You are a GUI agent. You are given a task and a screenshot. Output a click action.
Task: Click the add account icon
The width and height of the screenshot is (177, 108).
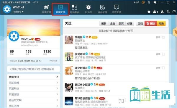[x=162, y=12]
